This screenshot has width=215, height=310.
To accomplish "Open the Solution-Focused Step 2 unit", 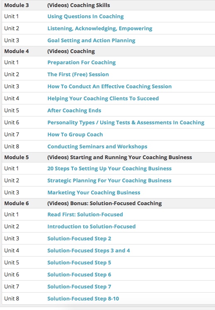I will [x=79, y=239].
